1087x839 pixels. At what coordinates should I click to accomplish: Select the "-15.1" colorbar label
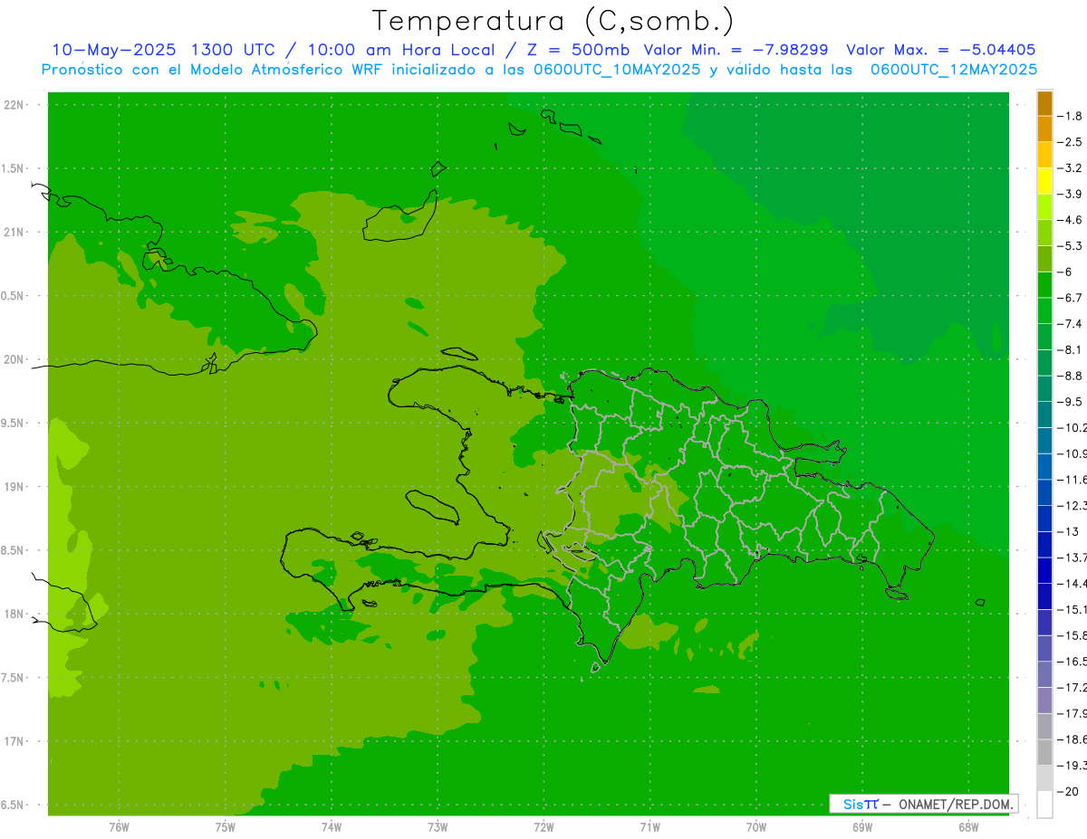click(x=1073, y=609)
